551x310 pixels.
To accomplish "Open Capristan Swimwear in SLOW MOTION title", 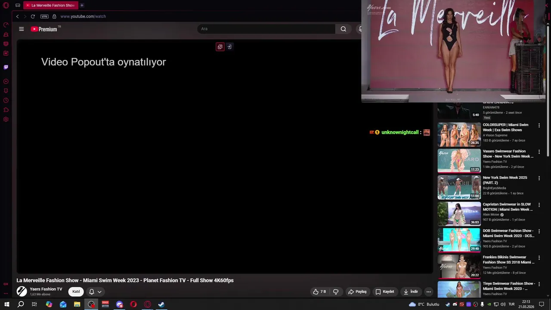I will click(508, 207).
